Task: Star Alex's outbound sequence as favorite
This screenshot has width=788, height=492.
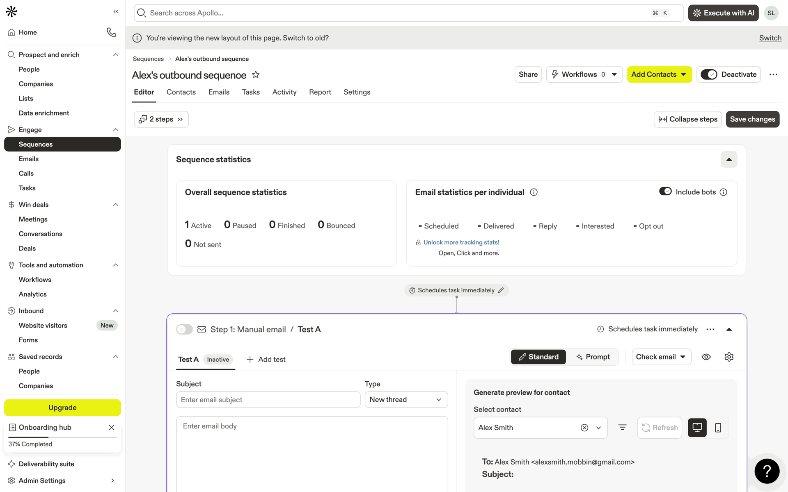Action: pyautogui.click(x=256, y=75)
